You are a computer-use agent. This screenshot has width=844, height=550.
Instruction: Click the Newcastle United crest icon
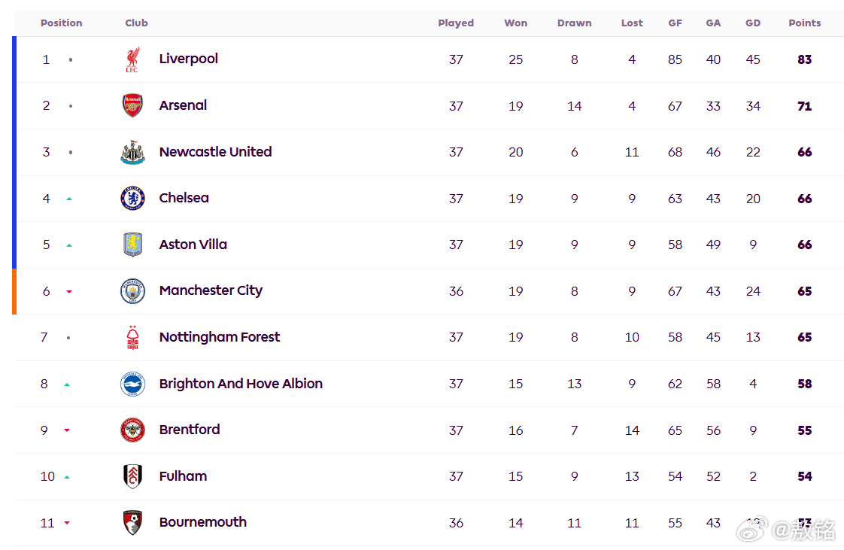(132, 152)
